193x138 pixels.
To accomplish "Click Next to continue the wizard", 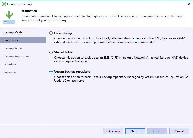I will pyautogui.click(x=135, y=131).
